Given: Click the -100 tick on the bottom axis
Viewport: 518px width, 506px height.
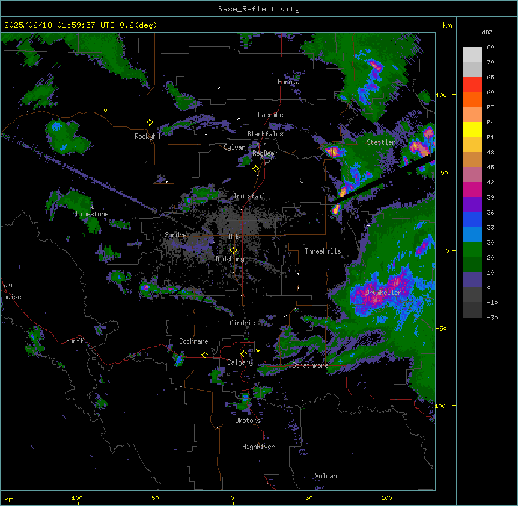Looking at the screenshot, I should tap(75, 498).
